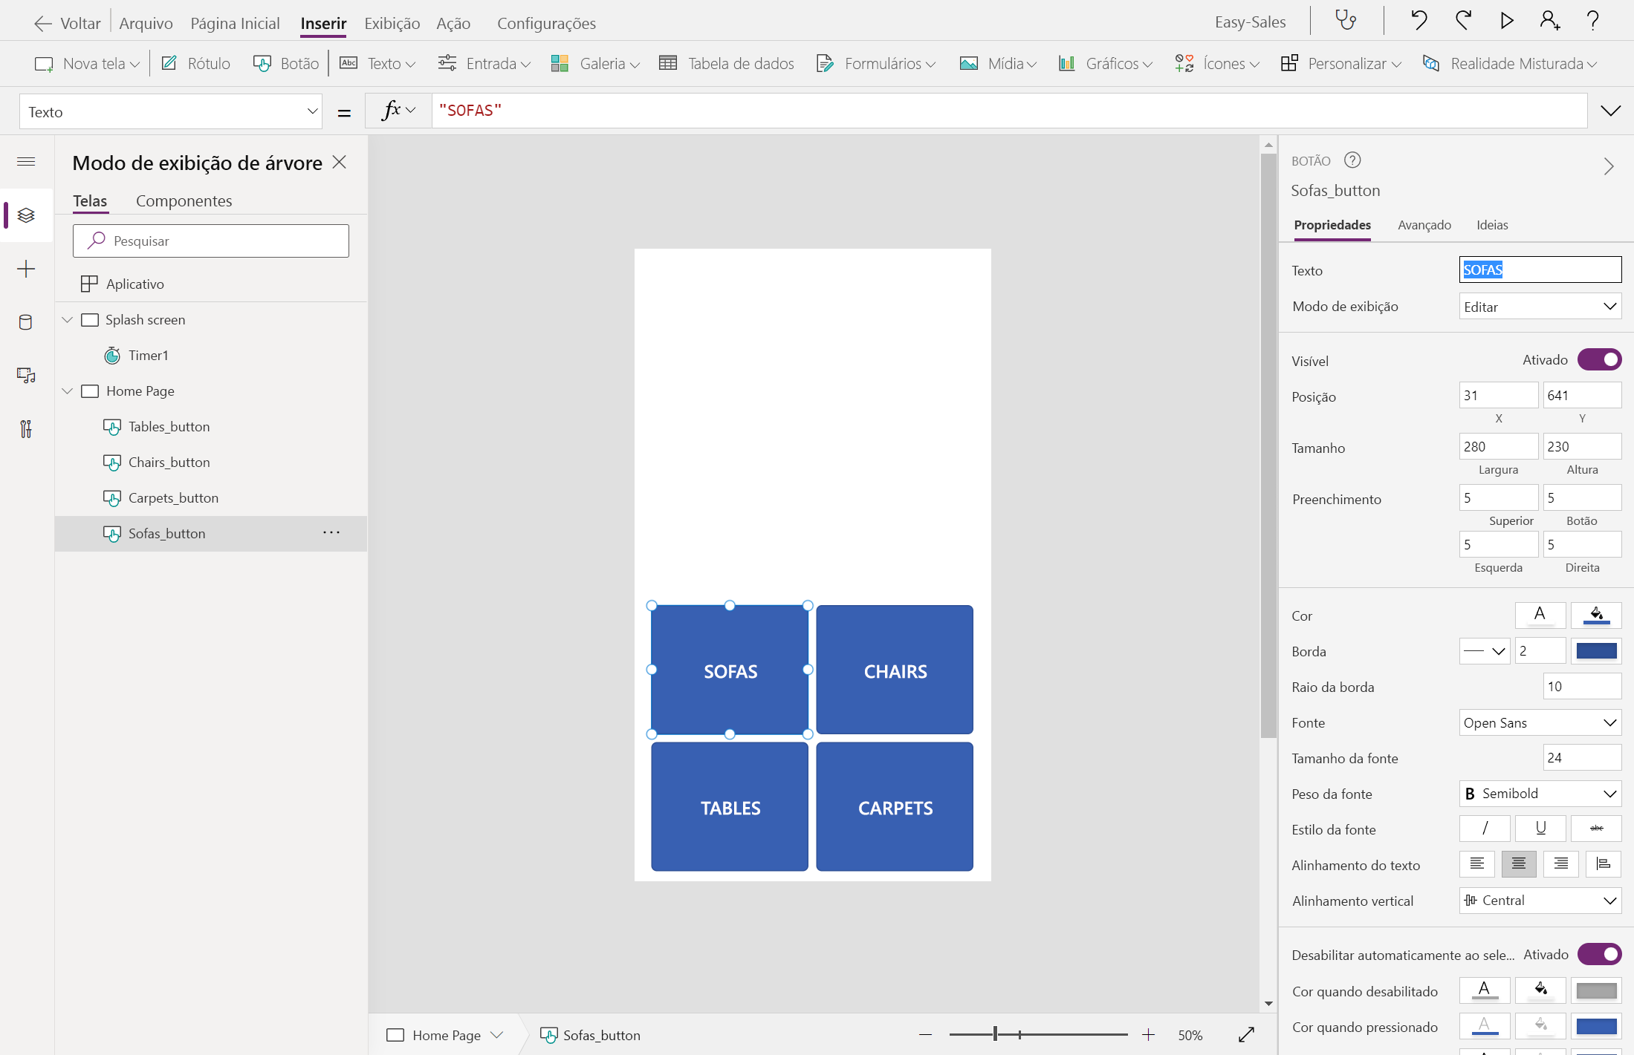Image resolution: width=1634 pixels, height=1055 pixels.
Task: Toggle the Visível switch off
Action: coord(1599,360)
